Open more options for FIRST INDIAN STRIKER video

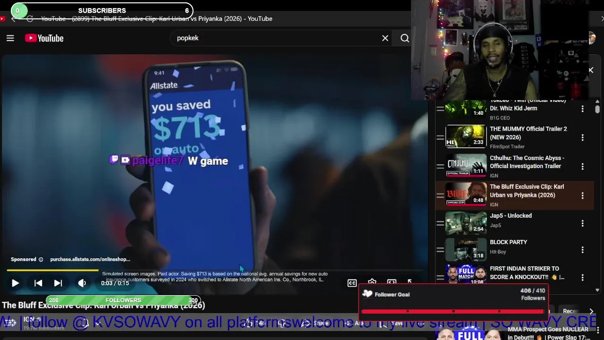click(582, 277)
